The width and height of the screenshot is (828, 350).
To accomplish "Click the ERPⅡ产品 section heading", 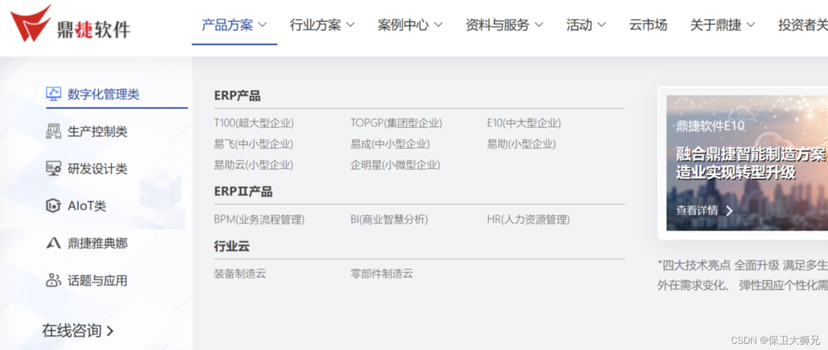I will point(243,192).
